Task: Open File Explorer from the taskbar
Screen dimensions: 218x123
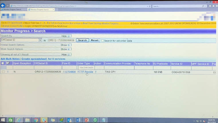Action: (x=28, y=120)
